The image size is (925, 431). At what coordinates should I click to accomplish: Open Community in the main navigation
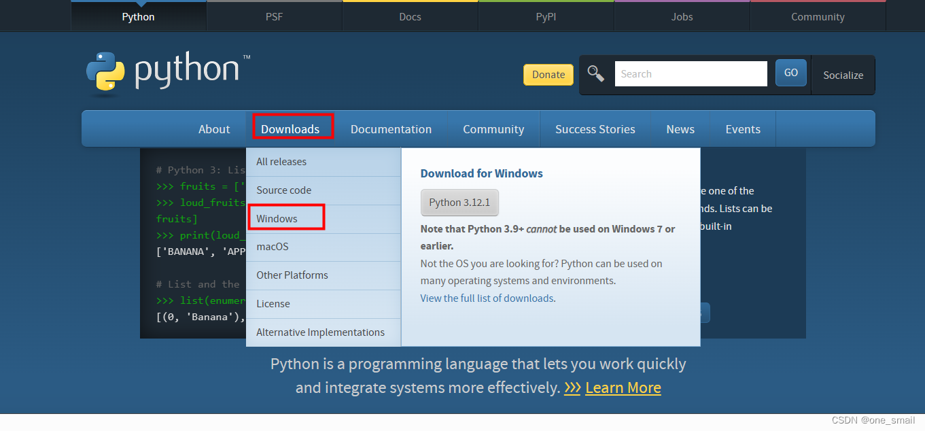coord(493,129)
